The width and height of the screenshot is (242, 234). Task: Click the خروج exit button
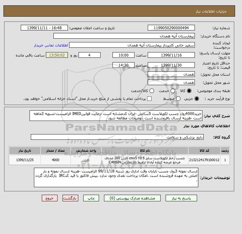(50, 198)
